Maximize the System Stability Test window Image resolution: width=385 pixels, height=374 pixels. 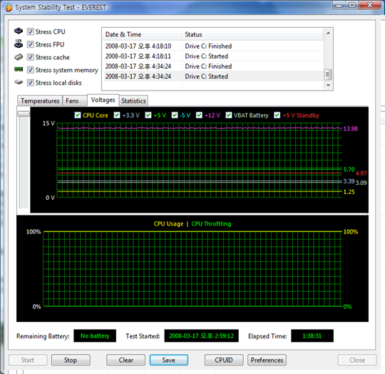coord(352,5)
